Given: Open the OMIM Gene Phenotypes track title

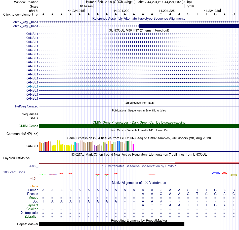Looking at the screenshot, I should click(139, 122).
